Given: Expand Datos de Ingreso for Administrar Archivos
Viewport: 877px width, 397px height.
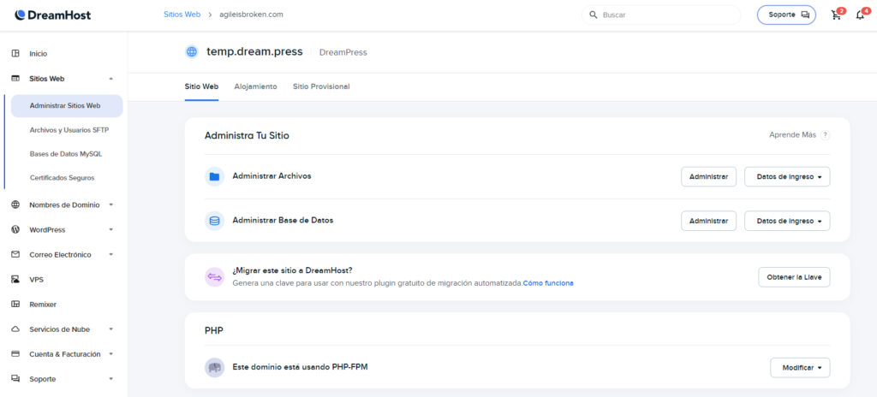Looking at the screenshot, I should [787, 176].
